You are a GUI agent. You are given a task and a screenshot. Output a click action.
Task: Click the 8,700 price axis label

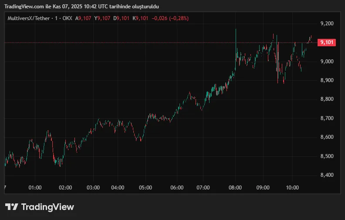tap(326, 118)
